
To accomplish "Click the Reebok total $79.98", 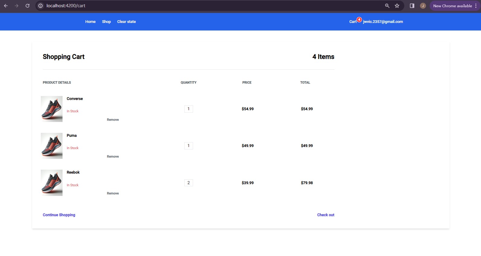I will 307,183.
